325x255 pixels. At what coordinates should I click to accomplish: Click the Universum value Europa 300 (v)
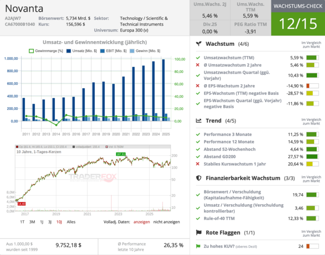[x=134, y=30]
